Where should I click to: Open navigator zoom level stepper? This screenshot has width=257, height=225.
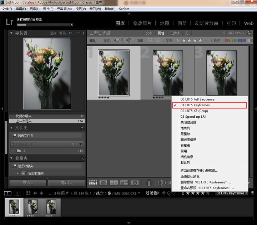click(x=84, y=33)
